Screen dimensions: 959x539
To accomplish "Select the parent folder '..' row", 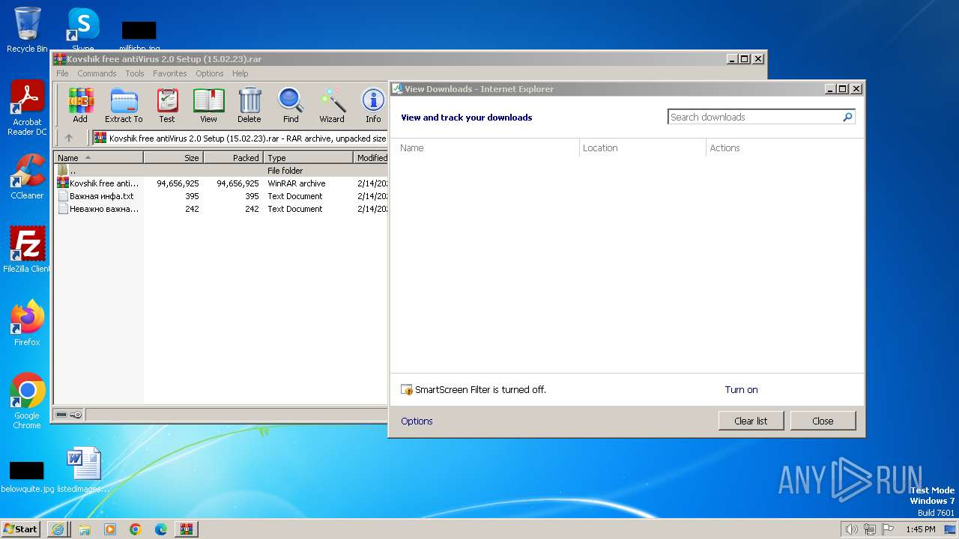I will (x=221, y=171).
